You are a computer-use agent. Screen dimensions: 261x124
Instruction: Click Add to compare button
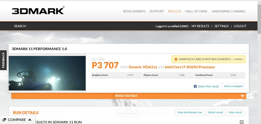[233, 86]
